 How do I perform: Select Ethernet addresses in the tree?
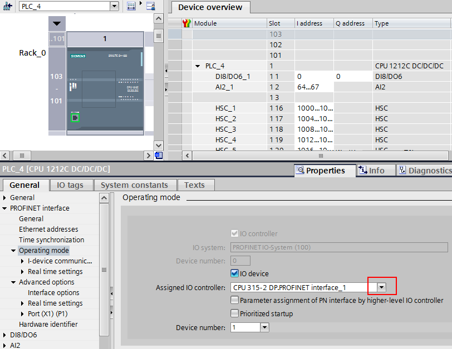48,230
